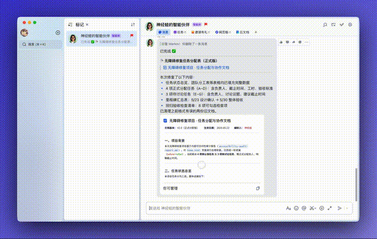
Task: Focus the 搜索 search box in the sidebar
Action: point(41,44)
